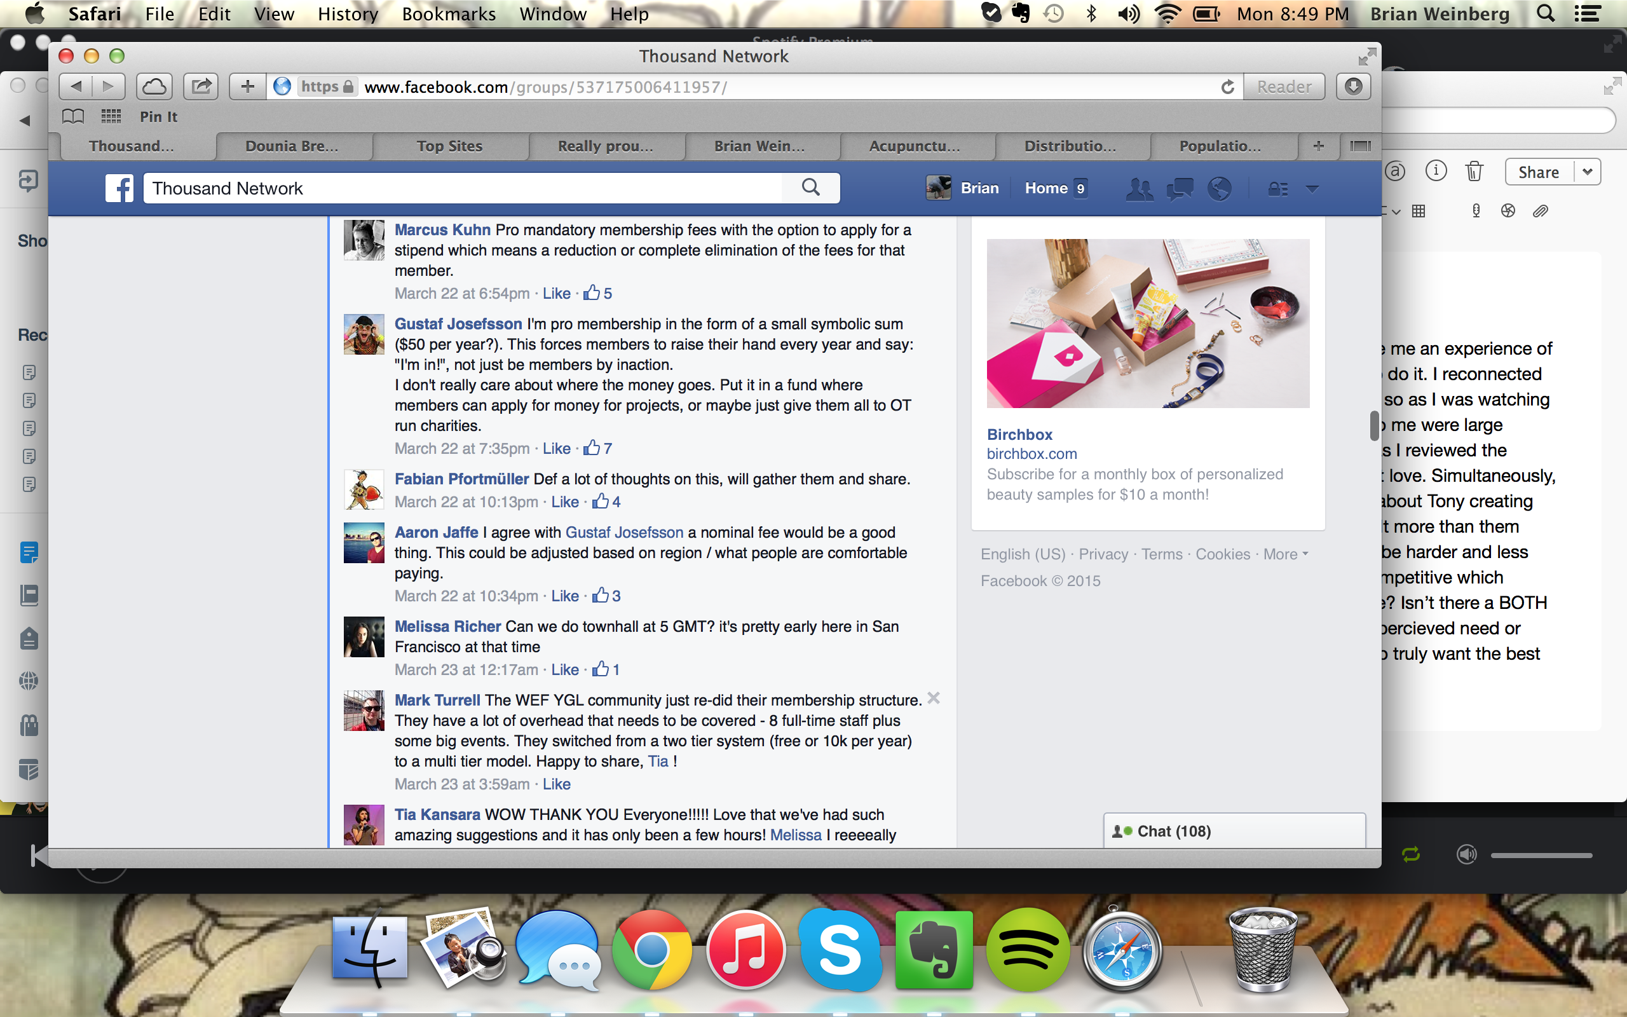The width and height of the screenshot is (1627, 1017).
Task: Open Wi-Fi menu bar icon
Action: point(1167,14)
